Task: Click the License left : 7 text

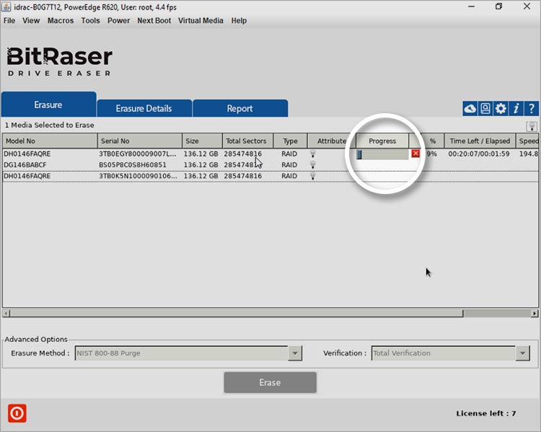Action: pos(485,413)
